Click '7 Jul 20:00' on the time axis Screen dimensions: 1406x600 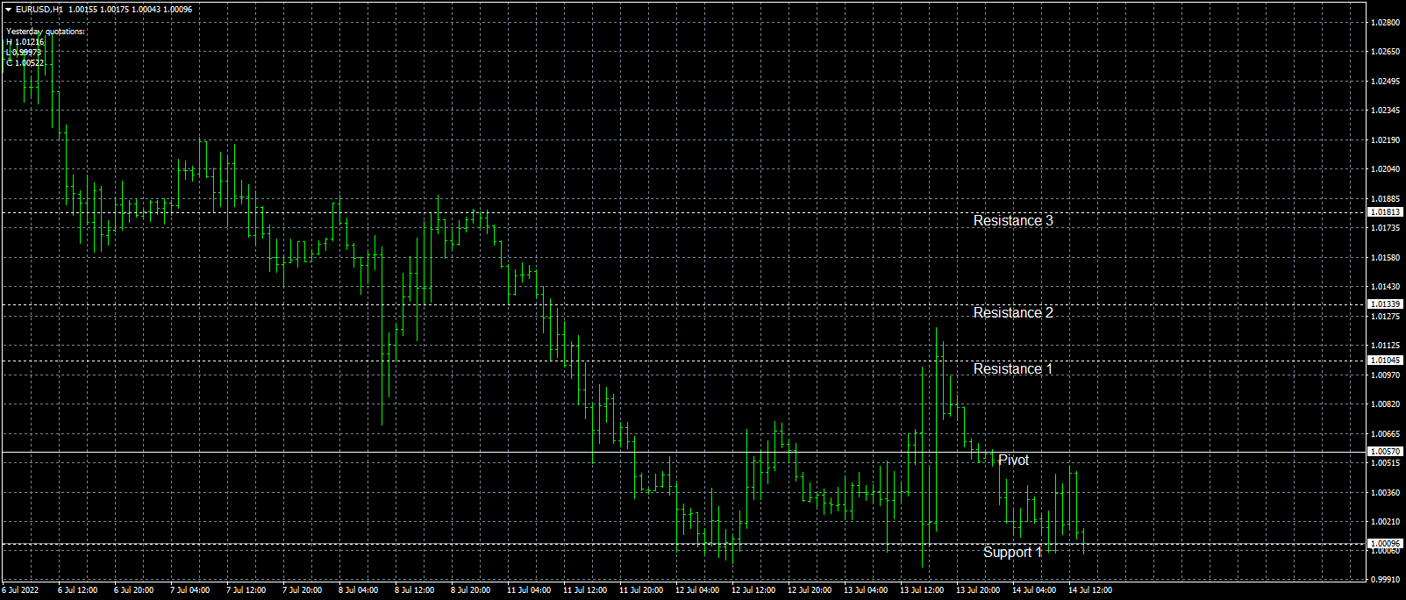(x=303, y=590)
